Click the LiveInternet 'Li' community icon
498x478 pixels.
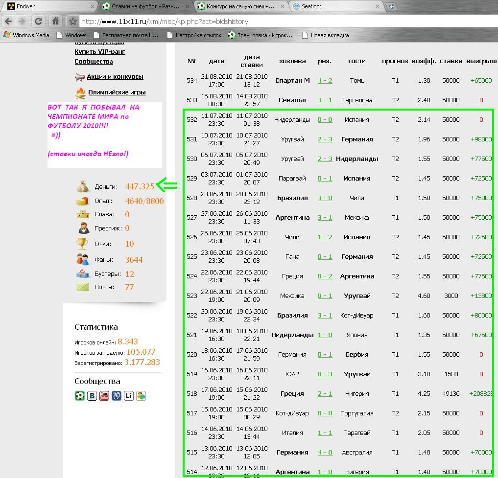tap(129, 396)
